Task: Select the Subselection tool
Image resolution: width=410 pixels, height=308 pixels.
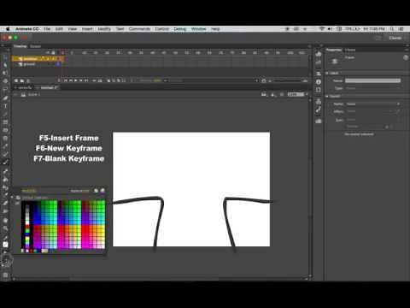Action: click(x=5, y=65)
